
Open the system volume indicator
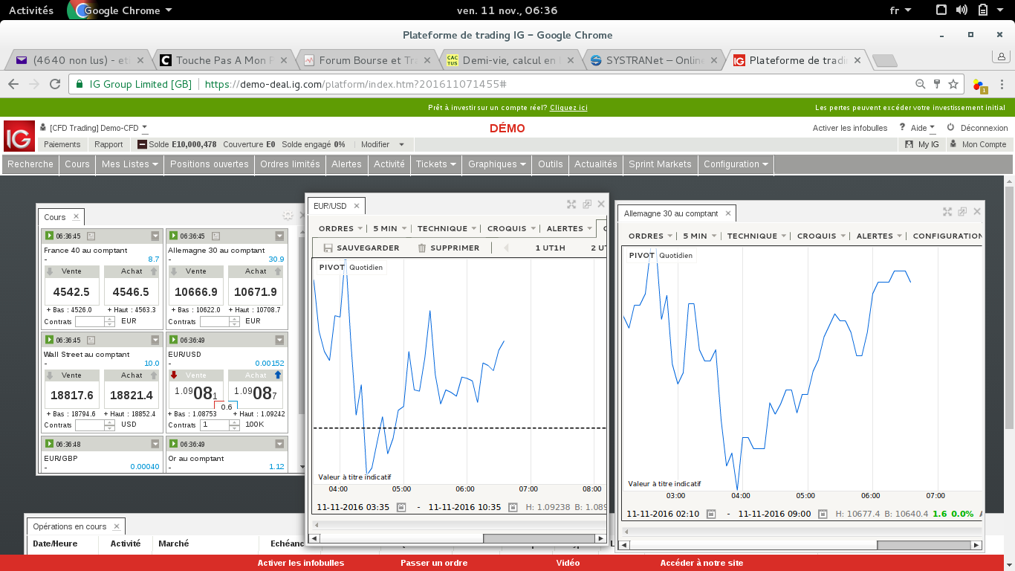coord(962,10)
